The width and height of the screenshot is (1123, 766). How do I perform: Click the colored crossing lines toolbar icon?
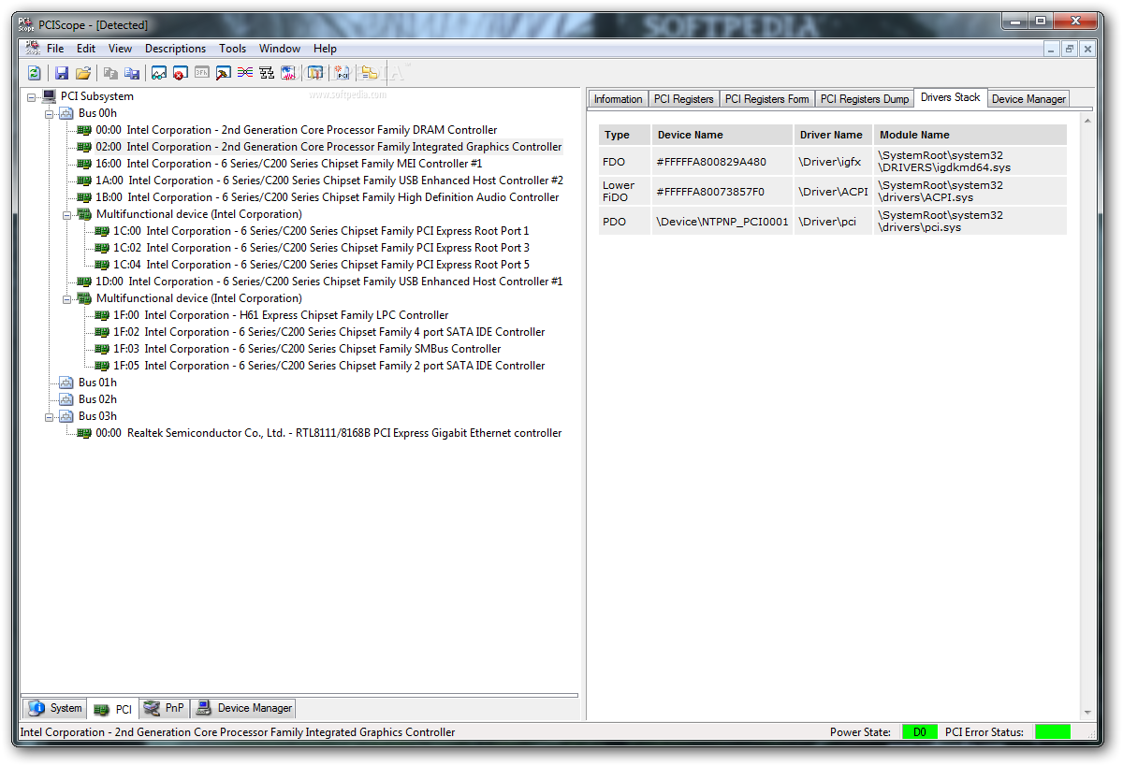(244, 73)
